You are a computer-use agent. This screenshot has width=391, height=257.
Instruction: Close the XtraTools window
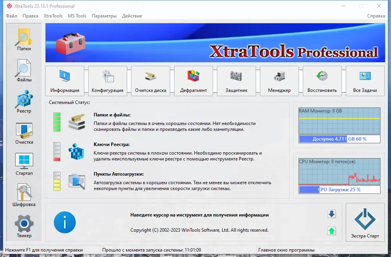pos(379,6)
